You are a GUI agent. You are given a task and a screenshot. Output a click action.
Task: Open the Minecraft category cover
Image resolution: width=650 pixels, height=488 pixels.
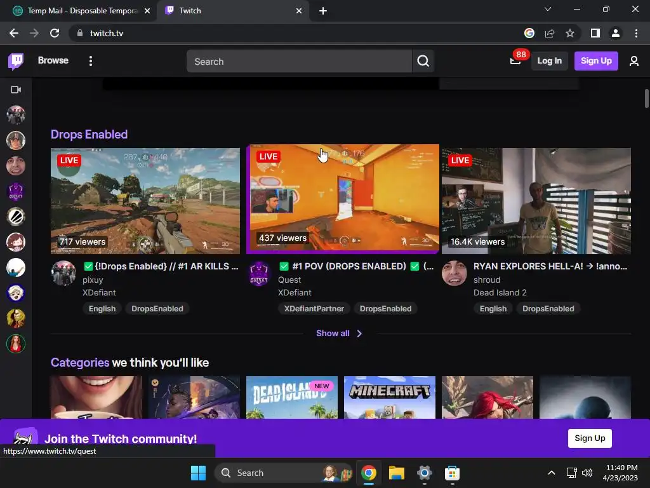(x=390, y=397)
